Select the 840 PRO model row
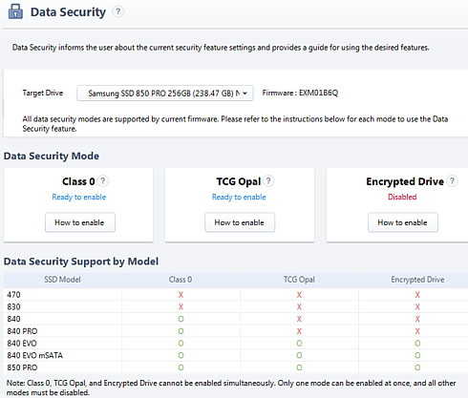468x398 pixels. click(236, 331)
